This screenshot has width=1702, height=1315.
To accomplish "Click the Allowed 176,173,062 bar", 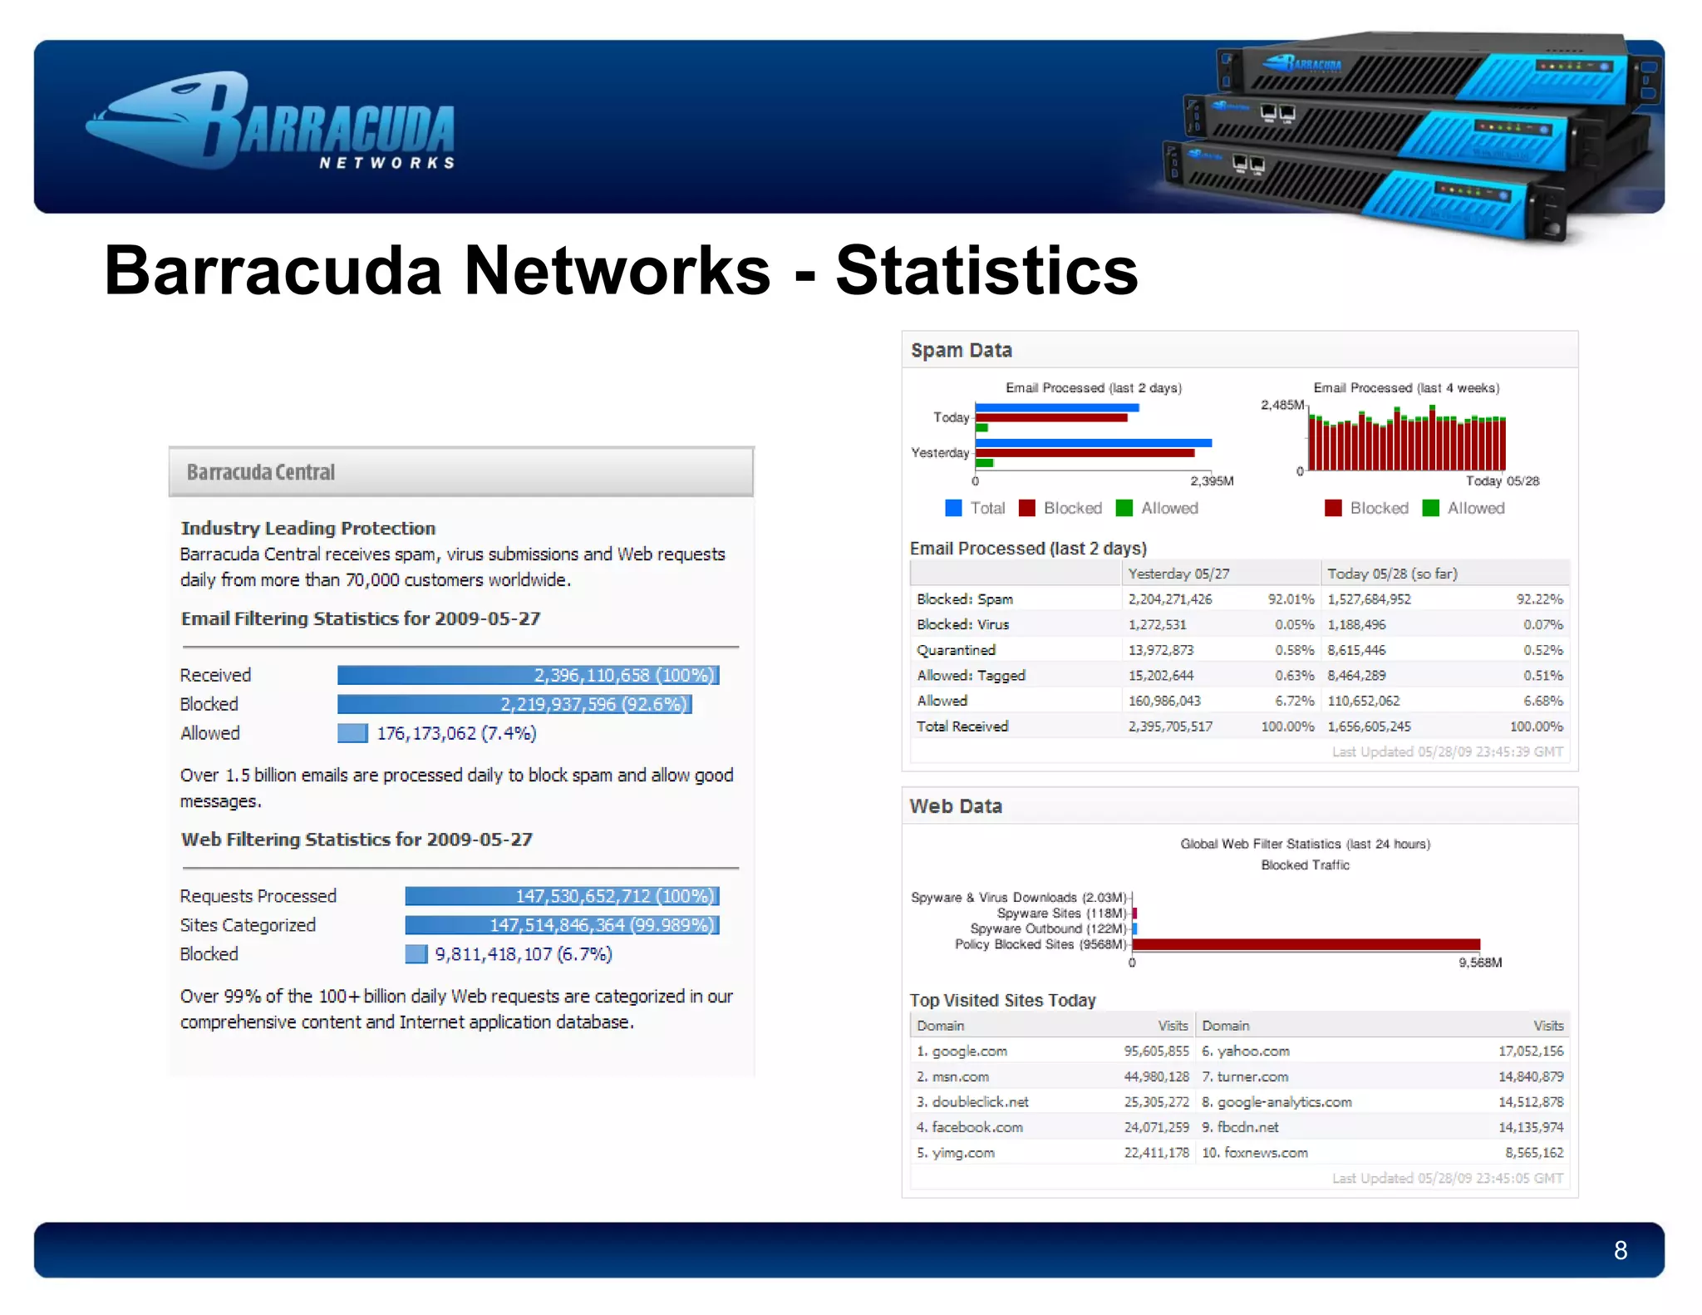I will point(352,733).
